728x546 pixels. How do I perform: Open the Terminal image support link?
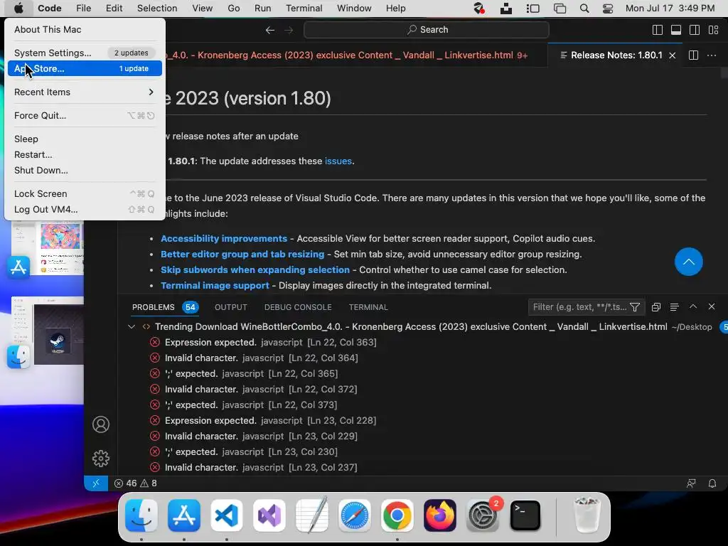coord(215,286)
